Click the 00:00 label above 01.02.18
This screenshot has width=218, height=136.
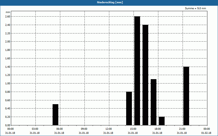tap(207, 129)
